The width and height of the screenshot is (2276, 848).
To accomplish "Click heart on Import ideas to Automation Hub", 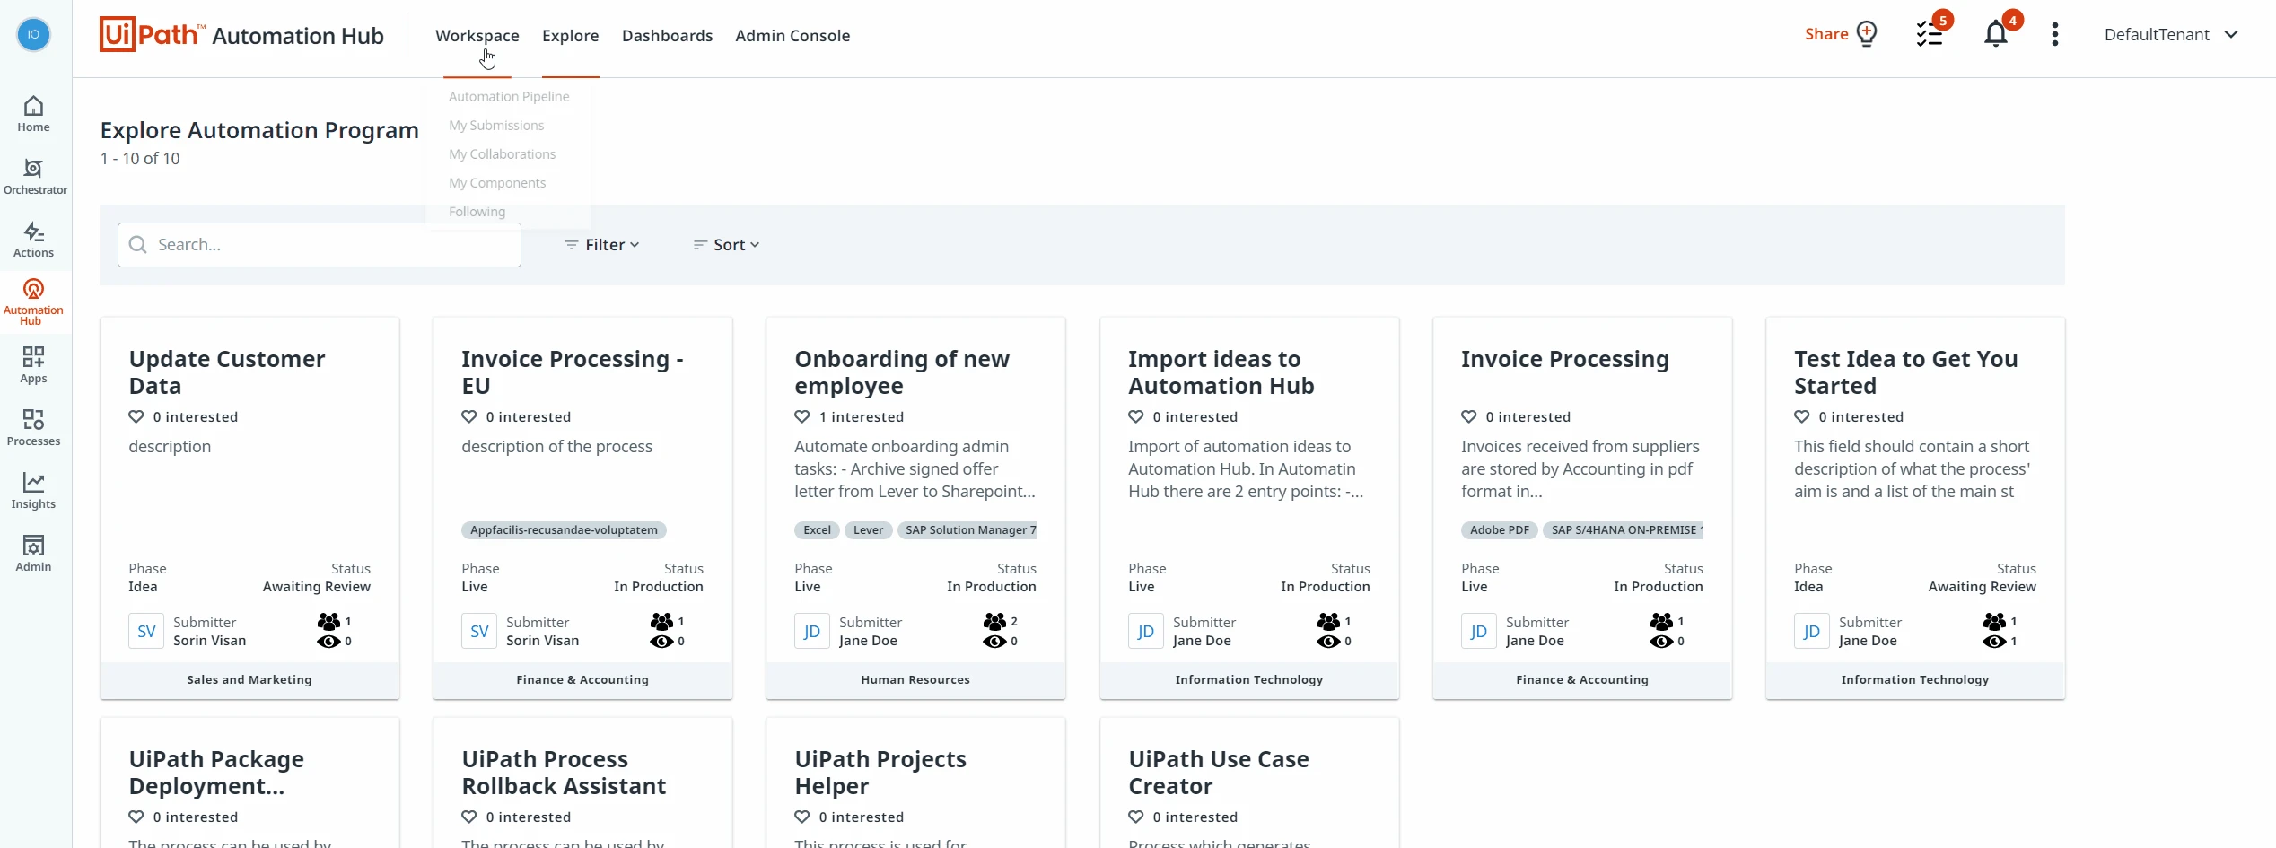I will click(x=1136, y=417).
